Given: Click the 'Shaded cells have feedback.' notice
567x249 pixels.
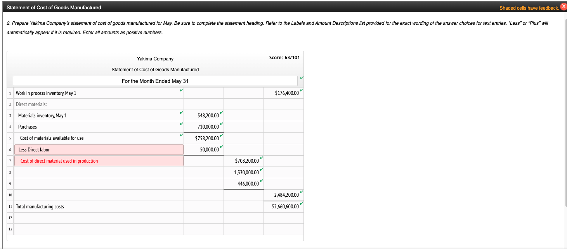Looking at the screenshot, I should (x=529, y=8).
